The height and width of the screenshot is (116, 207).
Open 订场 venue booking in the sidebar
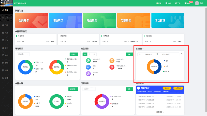(6, 18)
